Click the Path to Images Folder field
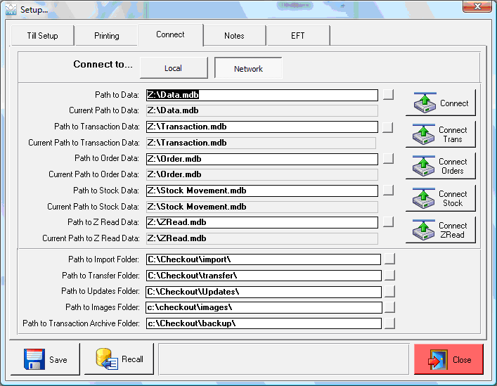The height and width of the screenshot is (386, 497). pyautogui.click(x=263, y=307)
